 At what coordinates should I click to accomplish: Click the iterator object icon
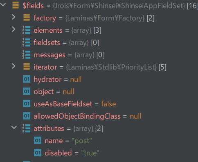[x=27, y=67]
